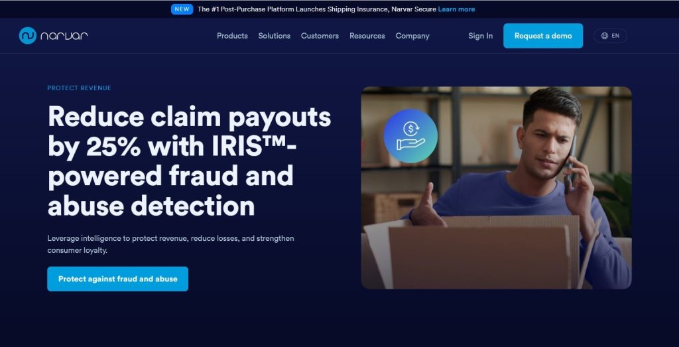Click the round Narvar logo icon
The height and width of the screenshot is (347, 679).
click(27, 36)
